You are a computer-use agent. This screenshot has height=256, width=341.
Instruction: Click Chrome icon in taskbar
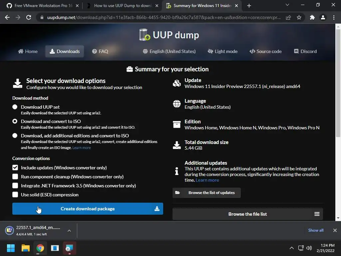(x=40, y=248)
